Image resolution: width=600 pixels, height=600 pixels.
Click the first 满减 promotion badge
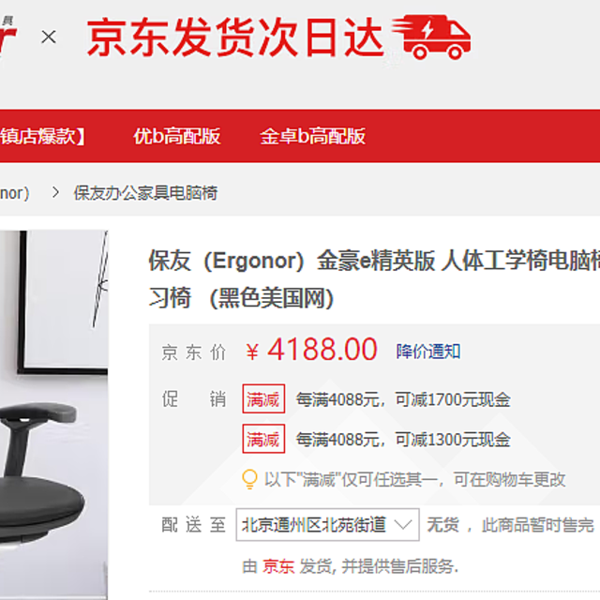click(x=263, y=398)
